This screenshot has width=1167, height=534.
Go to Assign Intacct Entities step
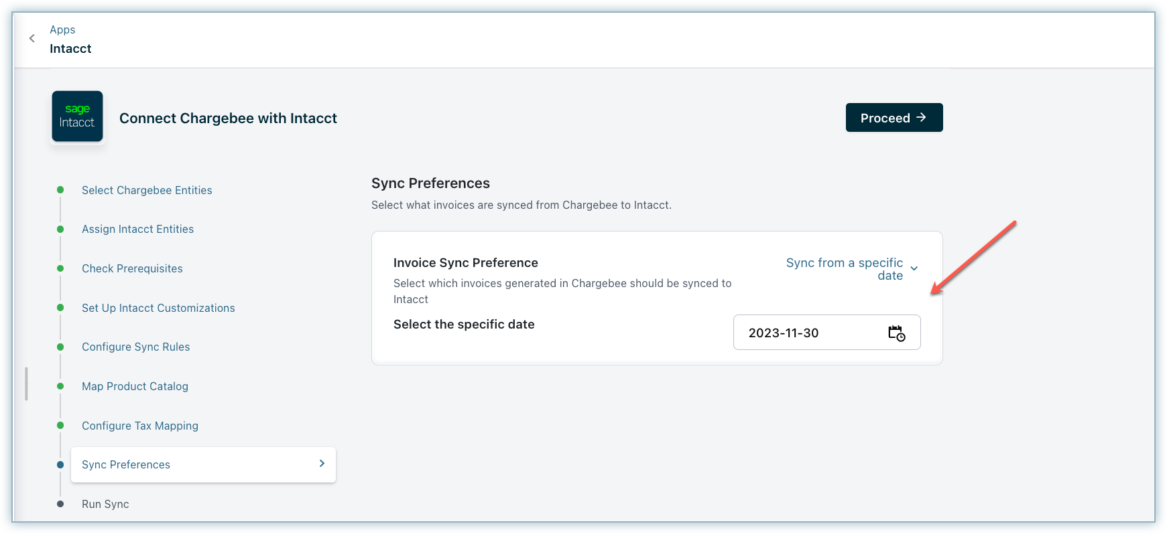click(137, 229)
